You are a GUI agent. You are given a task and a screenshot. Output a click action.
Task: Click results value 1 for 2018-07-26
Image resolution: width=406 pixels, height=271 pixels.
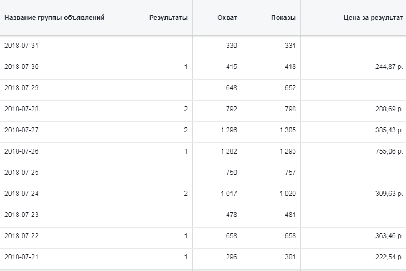click(x=186, y=151)
